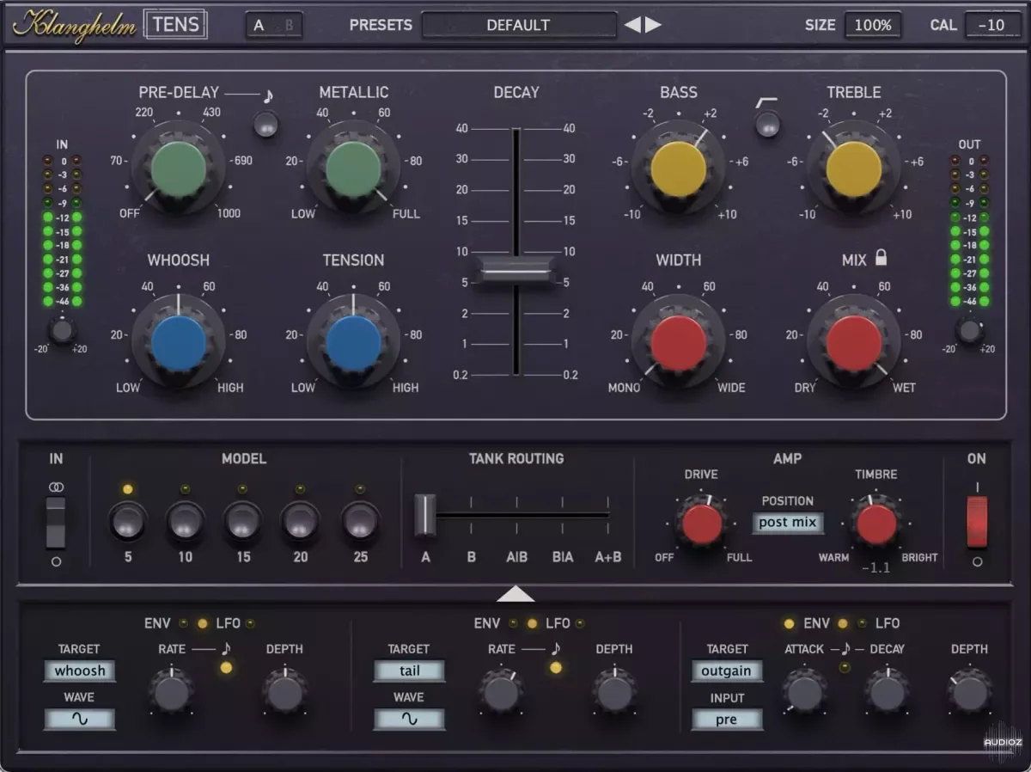
Task: Open the tail Target dropdown
Action: coord(409,671)
